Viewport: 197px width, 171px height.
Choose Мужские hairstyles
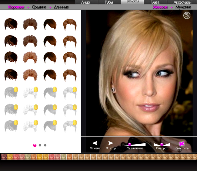[x=183, y=7]
